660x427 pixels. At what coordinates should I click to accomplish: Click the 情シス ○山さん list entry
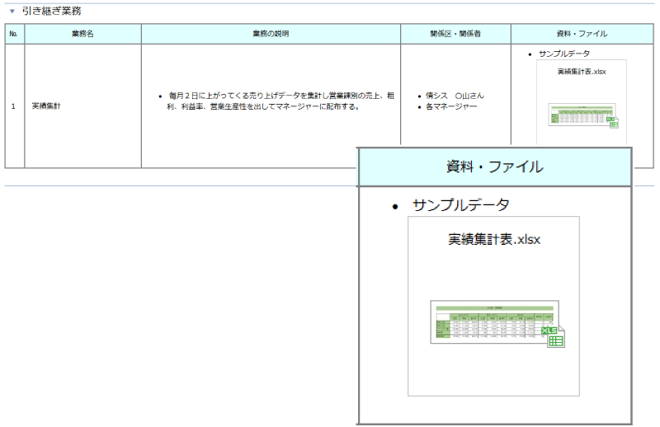click(455, 96)
